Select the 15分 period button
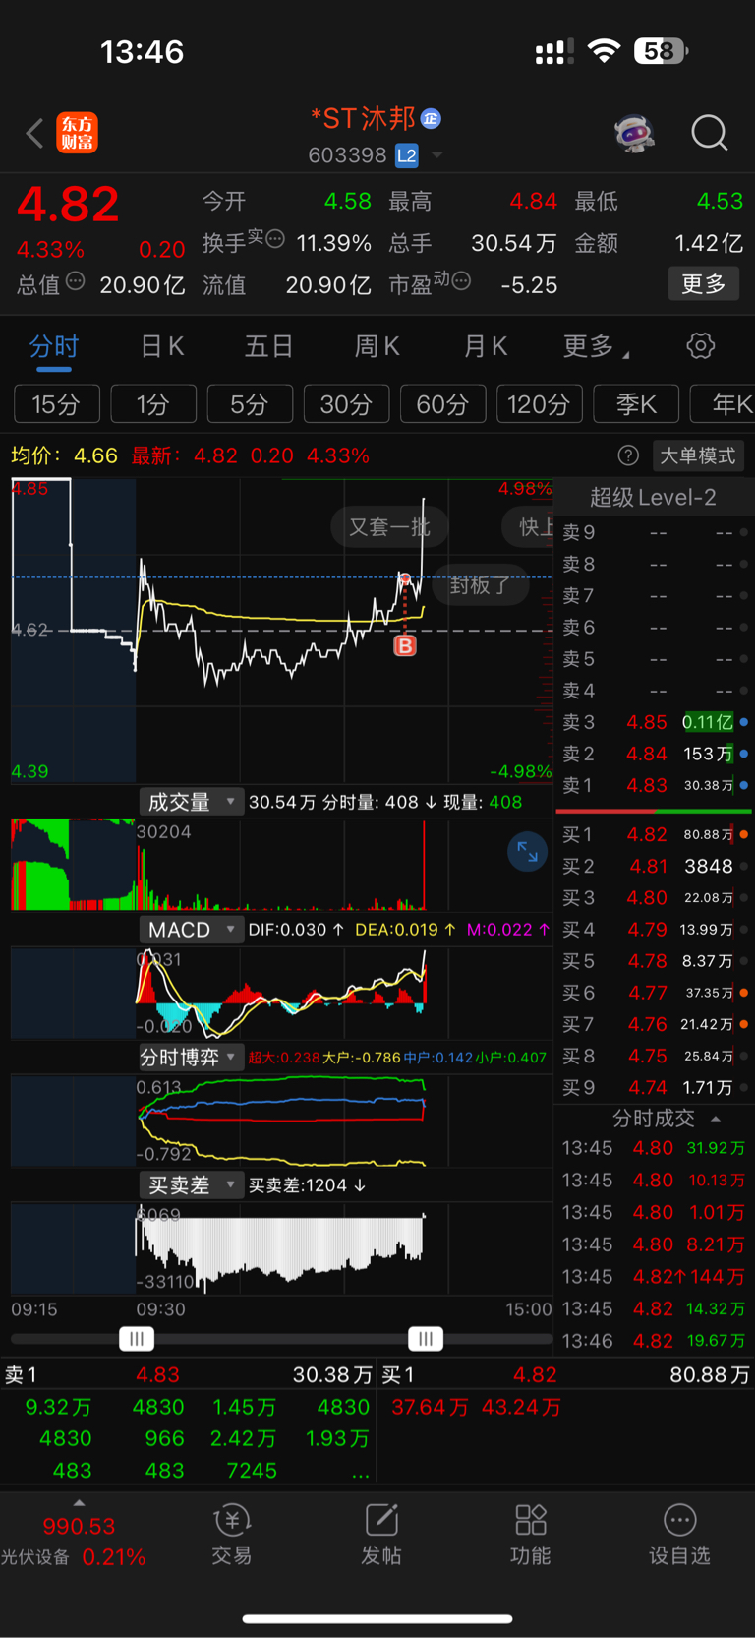The width and height of the screenshot is (755, 1638). click(x=57, y=404)
